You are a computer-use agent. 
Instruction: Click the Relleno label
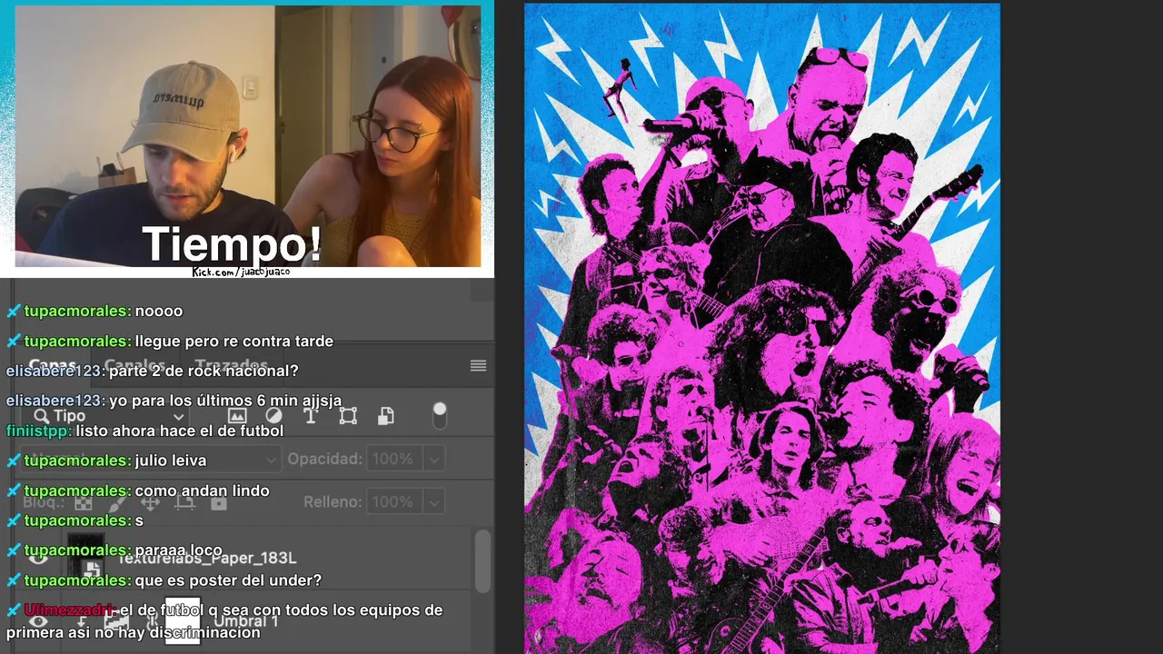point(333,501)
